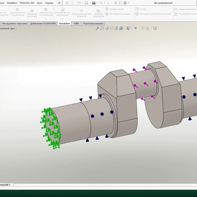The image size is (197, 197).
Task: Expand dropdown arrow beside the Save icon
Action: point(90,3)
